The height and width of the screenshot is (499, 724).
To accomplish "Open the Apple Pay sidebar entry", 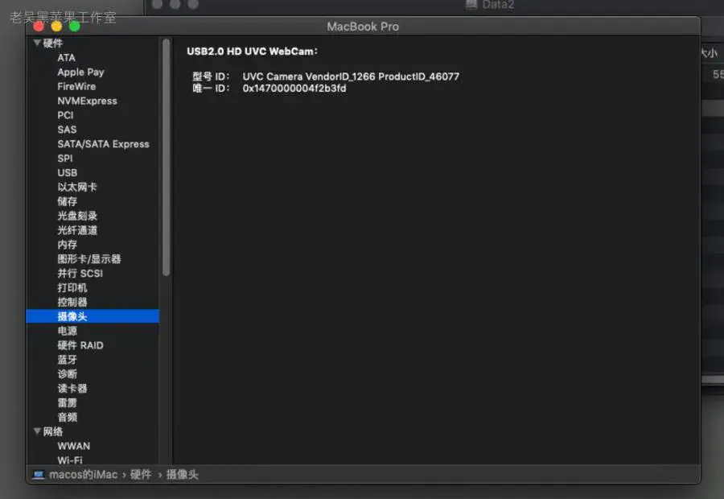I will (80, 72).
